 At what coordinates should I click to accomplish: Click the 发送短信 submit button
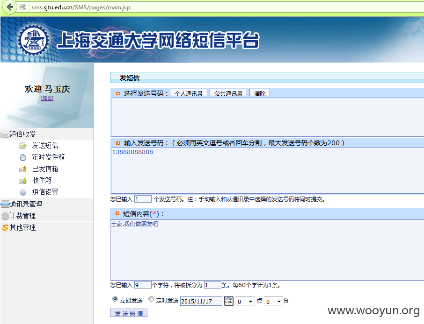coord(129,313)
